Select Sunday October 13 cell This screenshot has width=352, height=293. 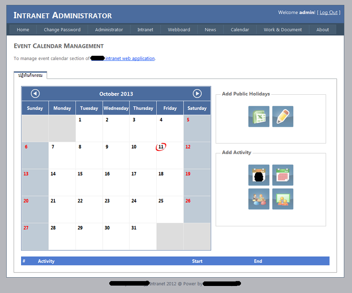[35, 182]
